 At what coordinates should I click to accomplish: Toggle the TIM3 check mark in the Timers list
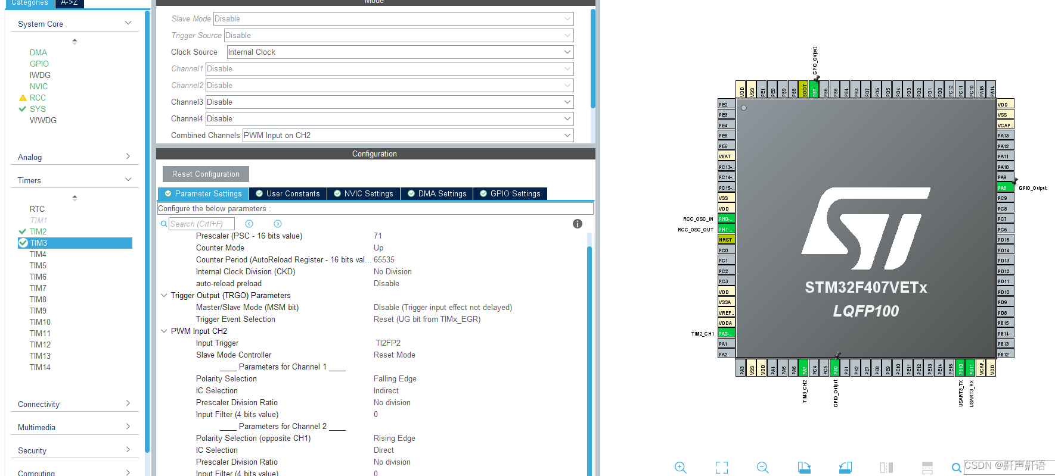pos(23,243)
